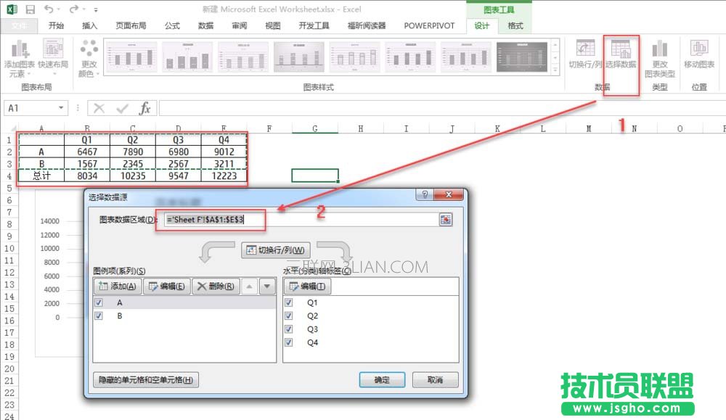Click the 选择数据 (Select Data) ribbon icon
The image size is (726, 420).
pyautogui.click(x=621, y=54)
